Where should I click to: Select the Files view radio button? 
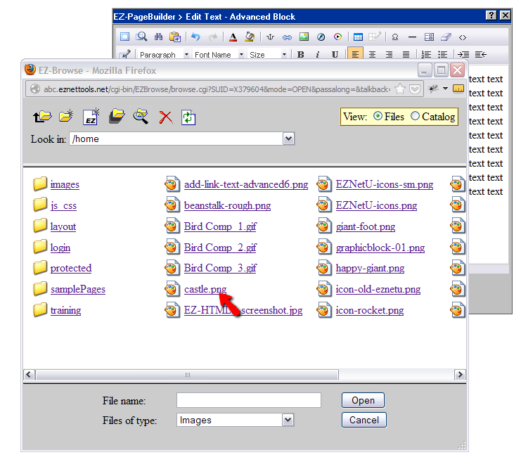pos(378,117)
